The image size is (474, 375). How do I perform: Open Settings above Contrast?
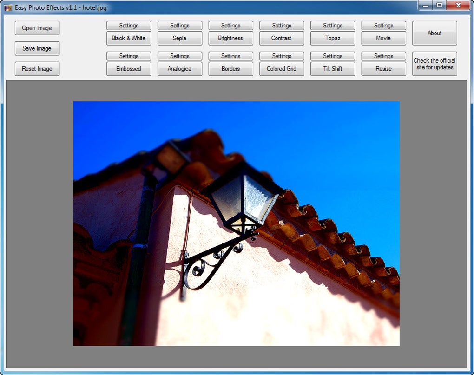(282, 26)
